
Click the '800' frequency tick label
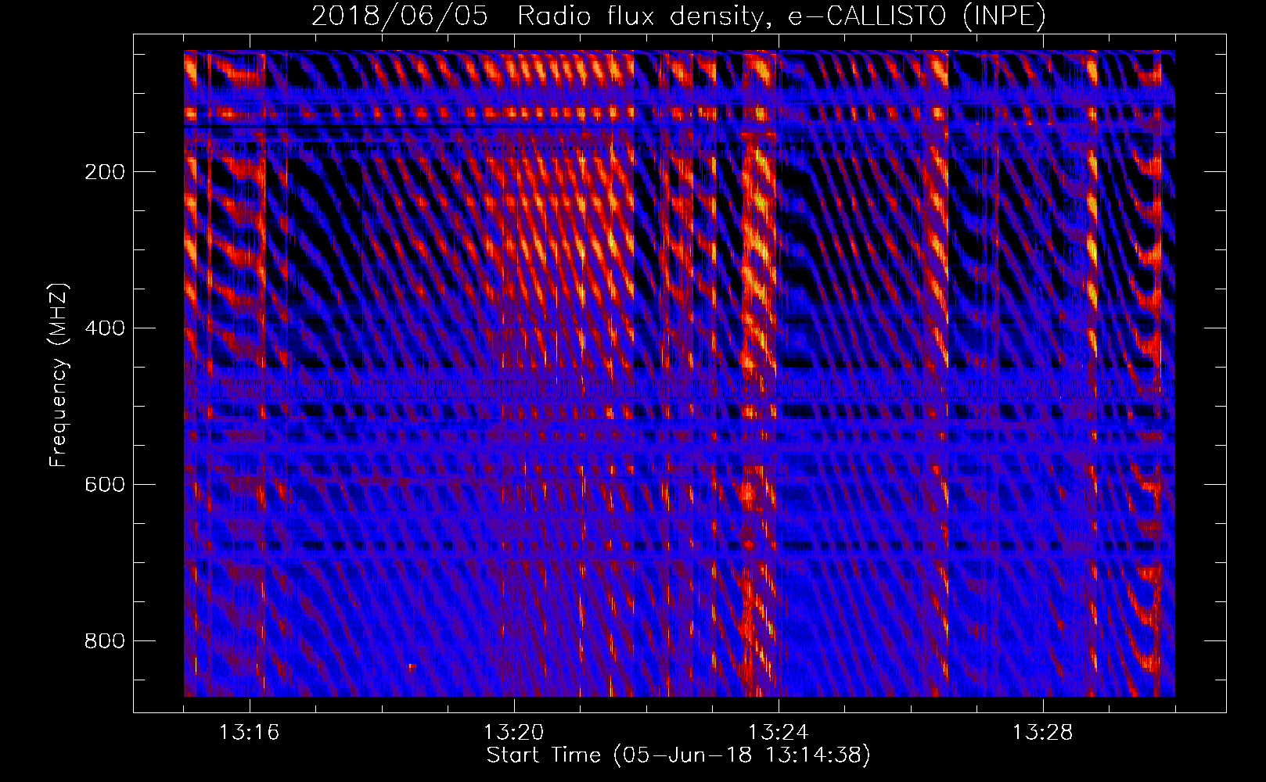click(104, 641)
